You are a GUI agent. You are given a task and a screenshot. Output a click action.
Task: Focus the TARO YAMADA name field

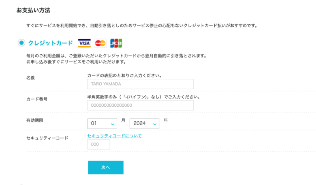click(x=141, y=84)
